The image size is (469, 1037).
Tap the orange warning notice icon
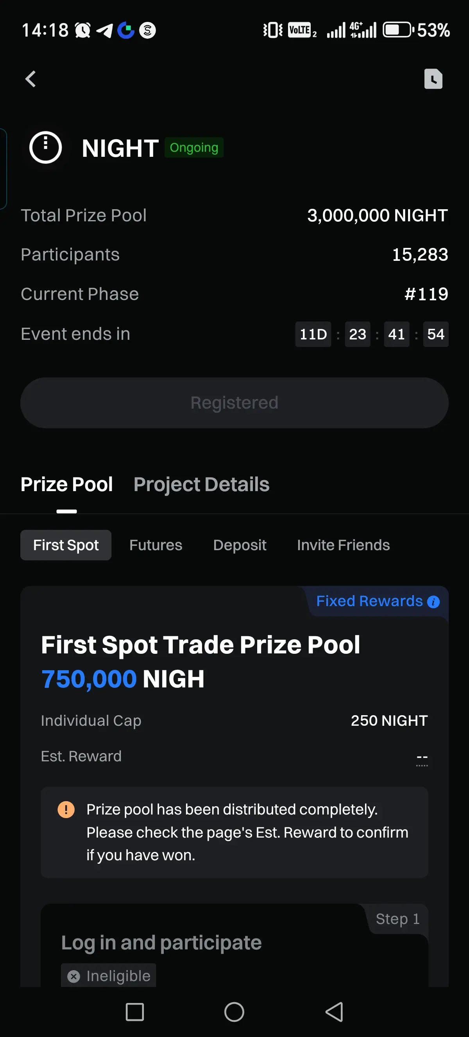(66, 809)
